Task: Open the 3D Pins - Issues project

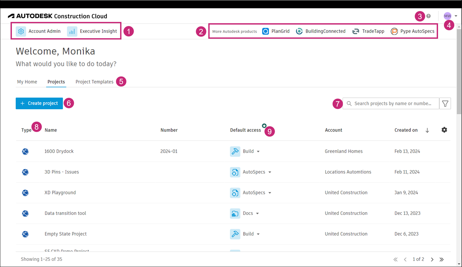Action: 62,172
